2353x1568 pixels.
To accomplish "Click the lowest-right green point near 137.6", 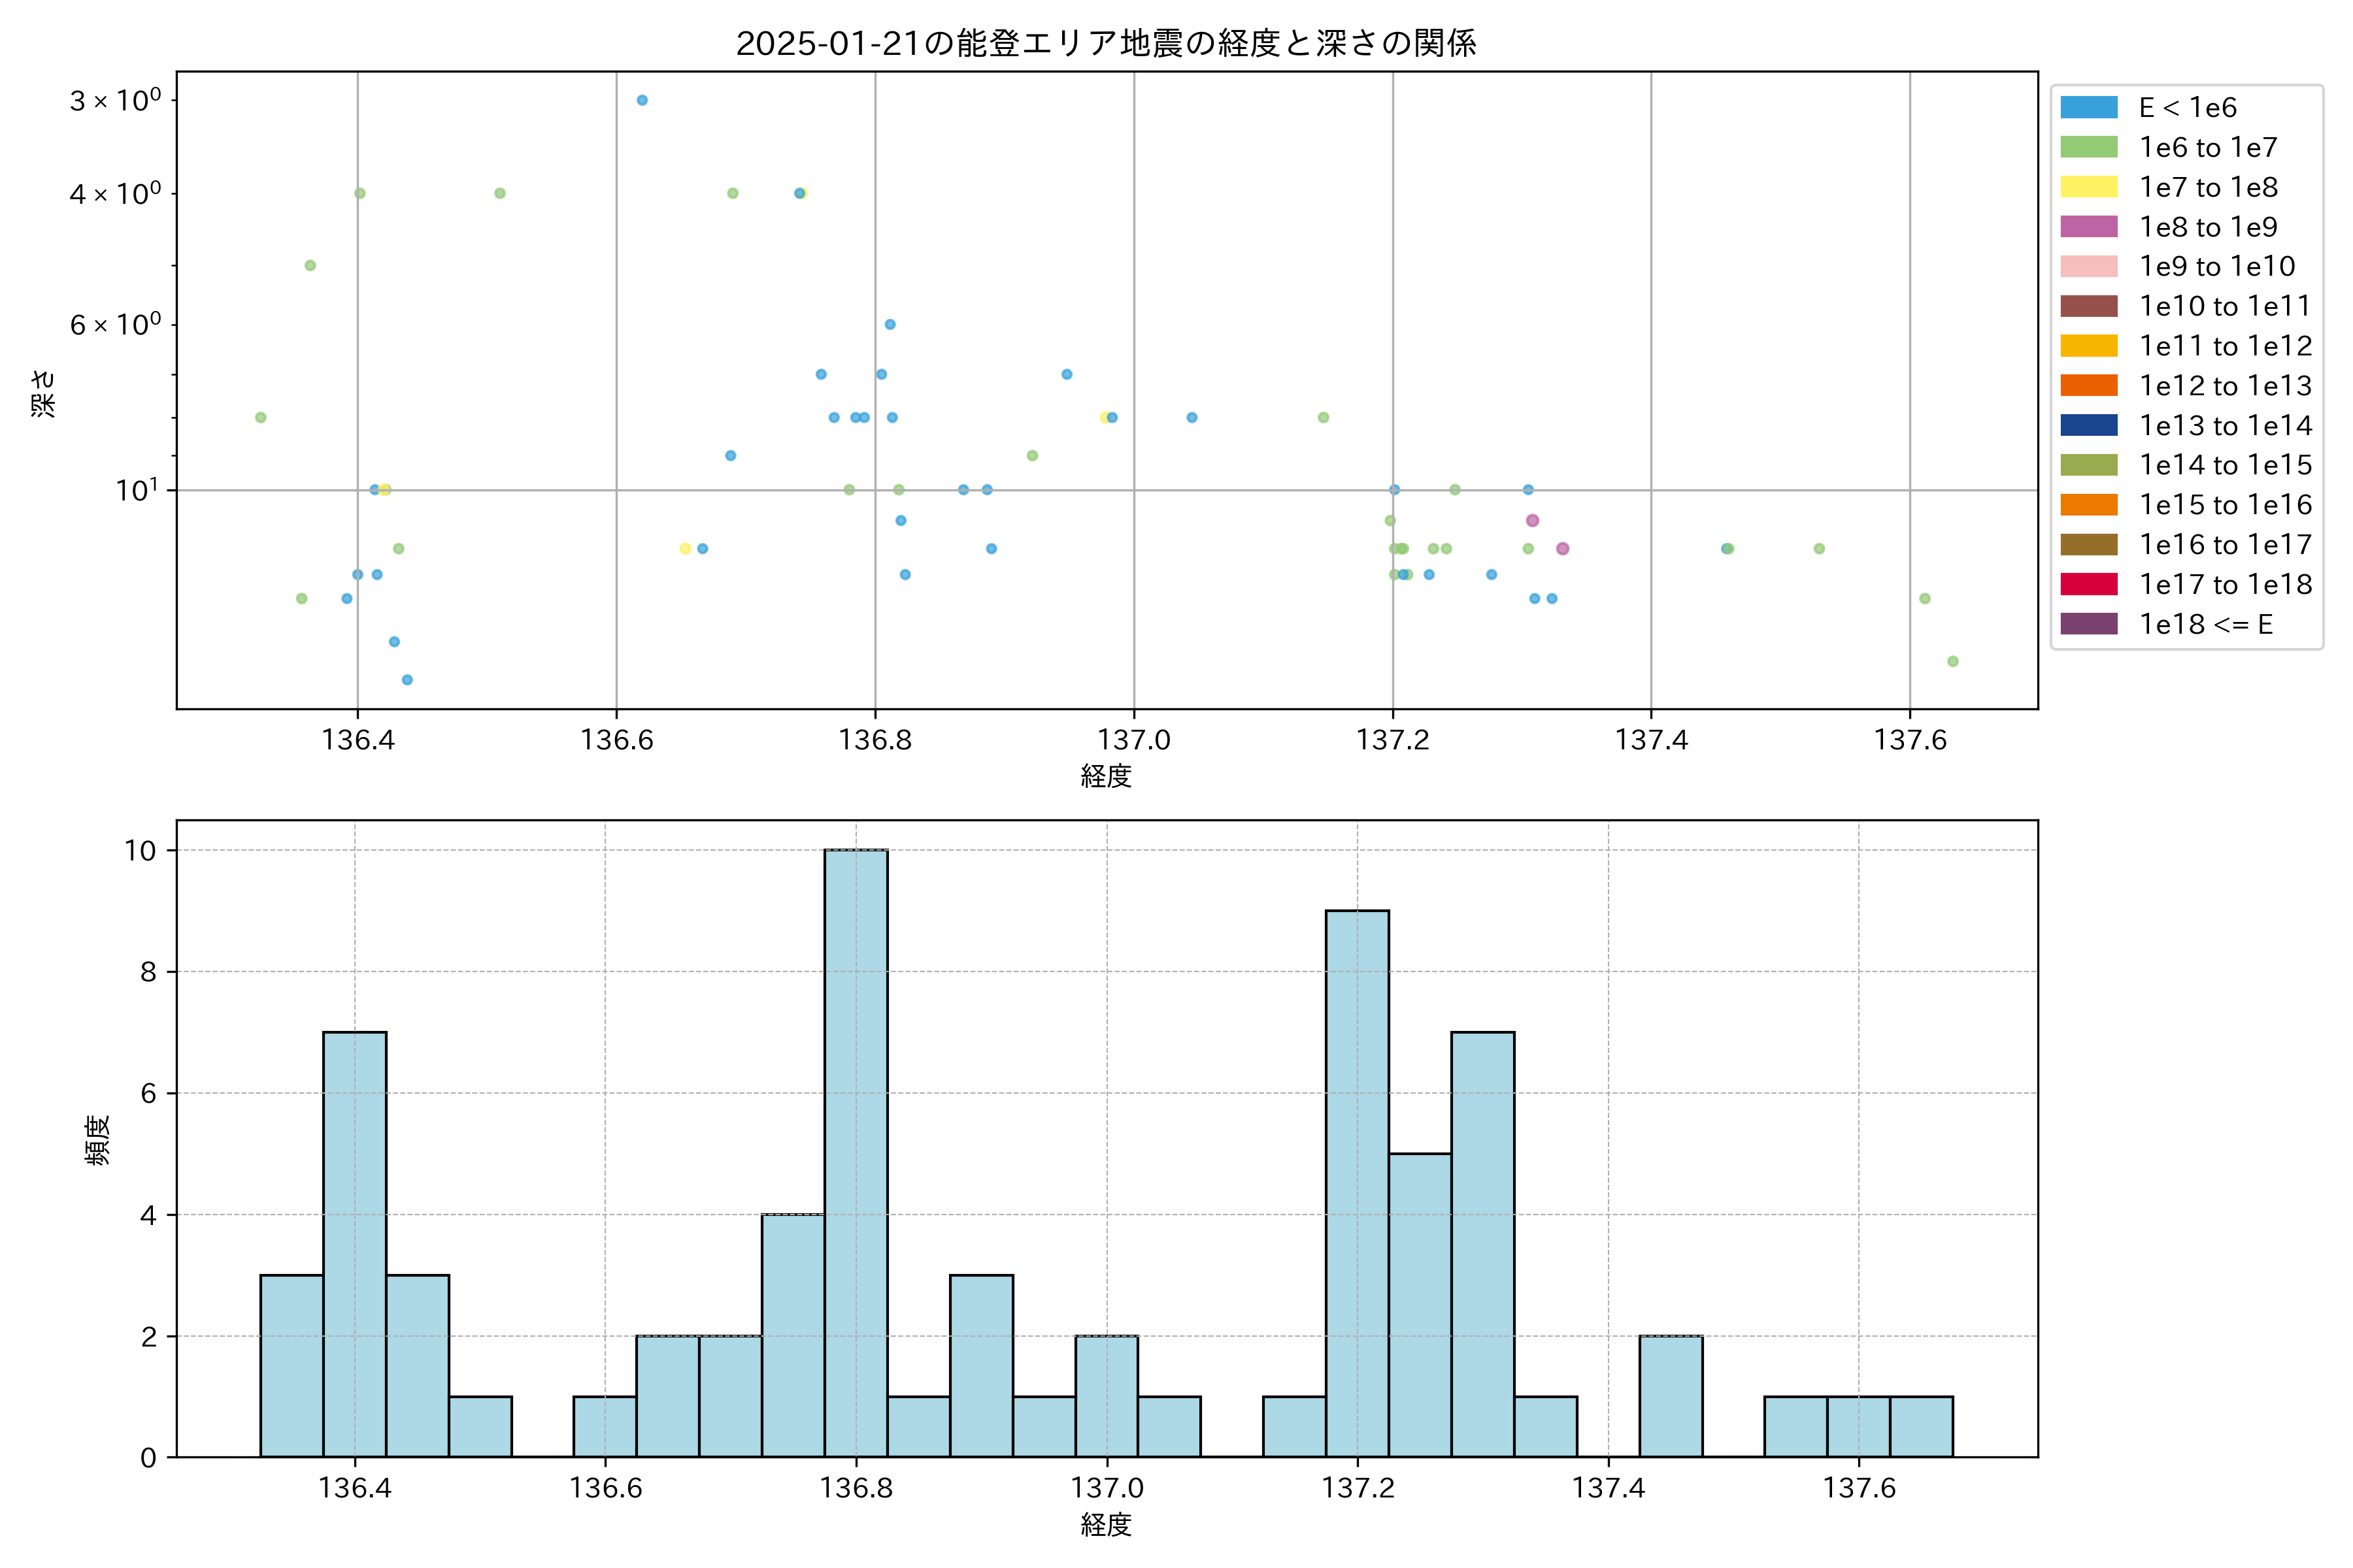I will pos(1952,661).
